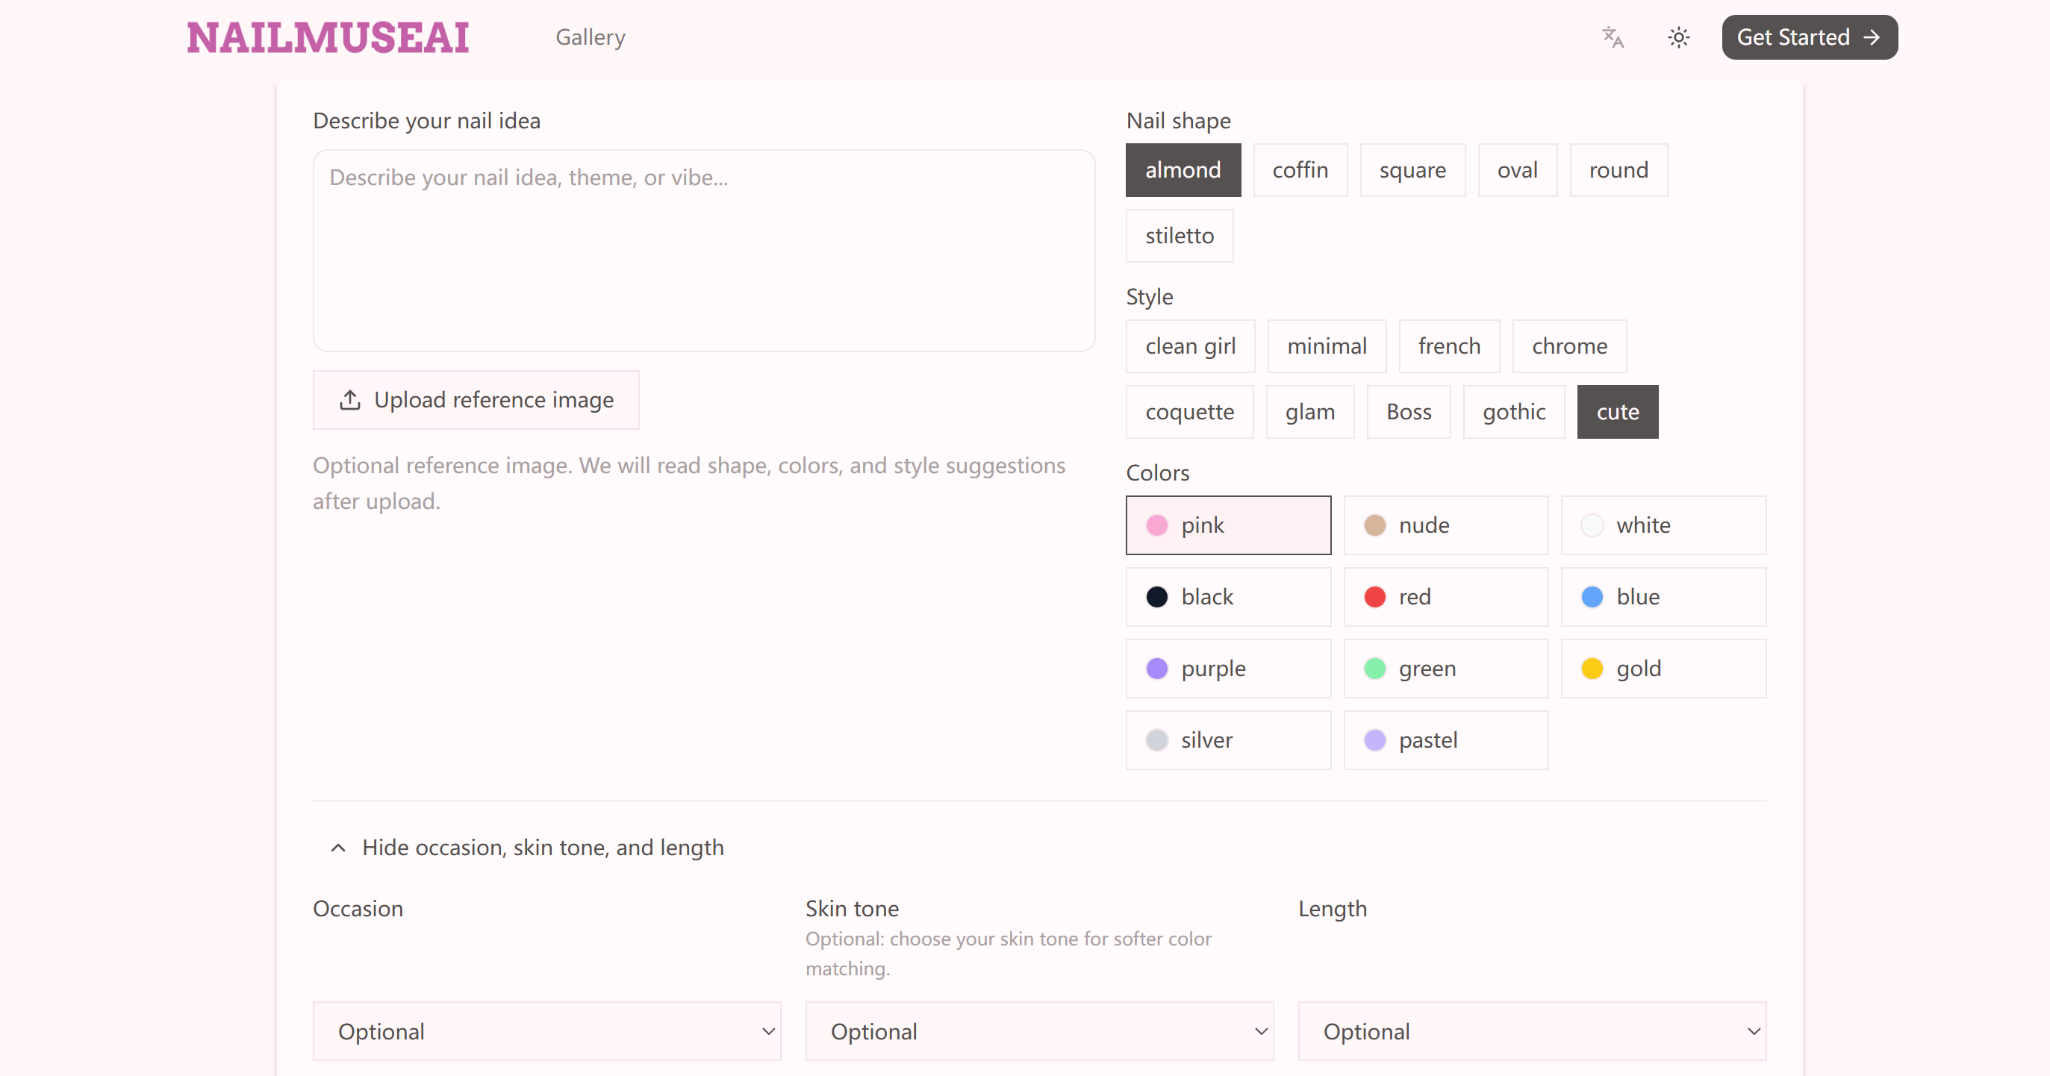Toggle light/dark theme sun icon
The width and height of the screenshot is (2050, 1076).
coord(1678,37)
